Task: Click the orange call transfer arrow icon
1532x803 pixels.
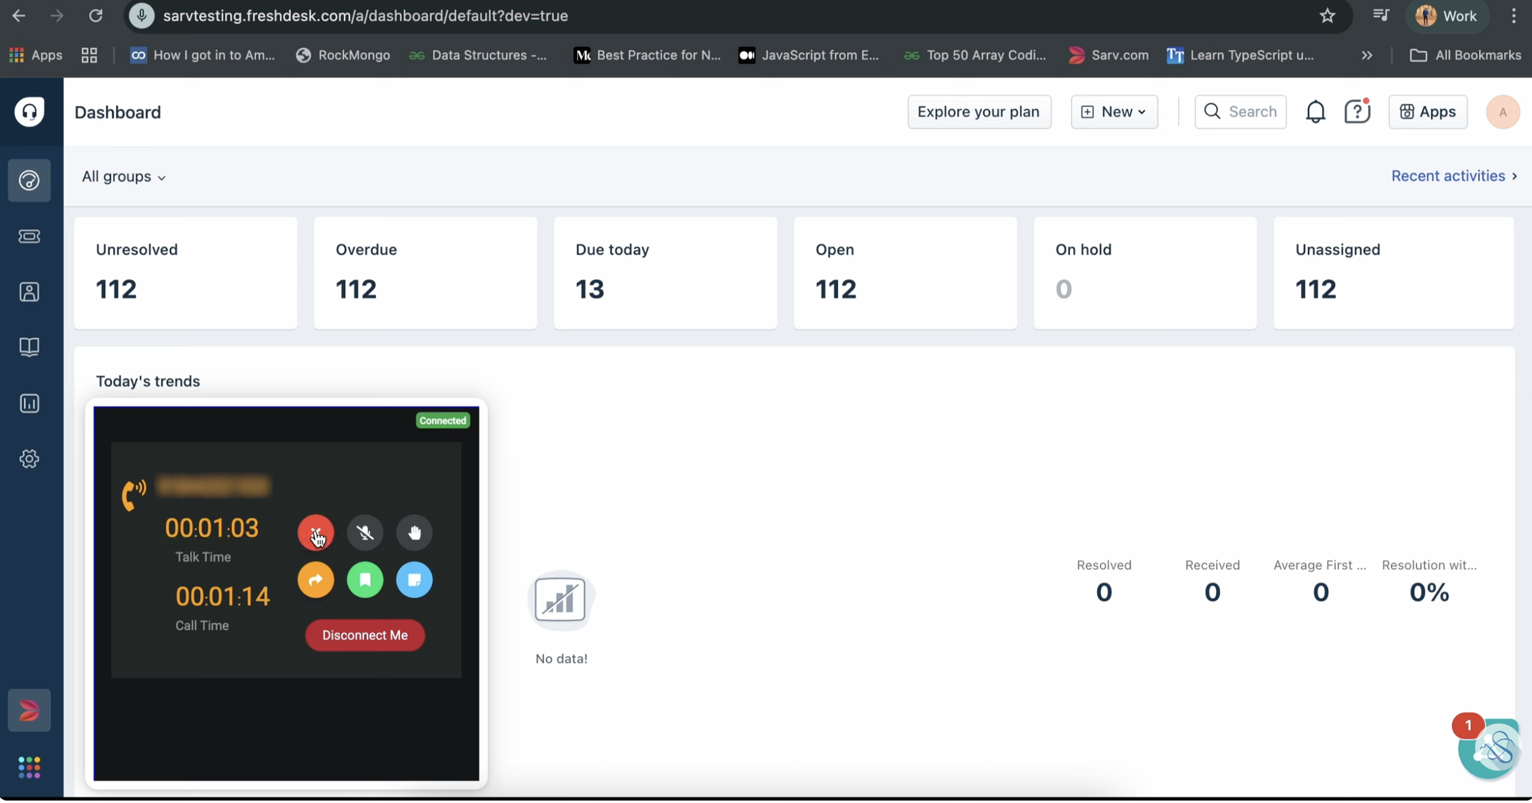Action: click(316, 580)
